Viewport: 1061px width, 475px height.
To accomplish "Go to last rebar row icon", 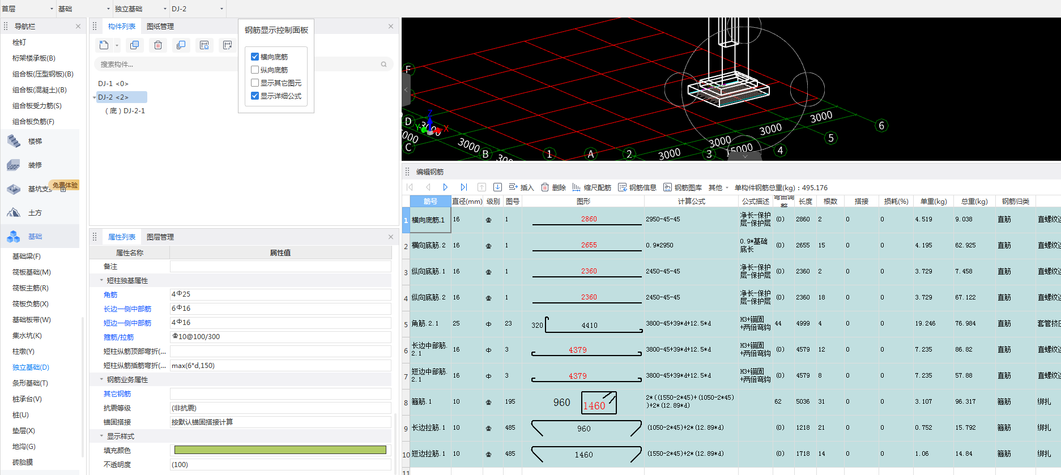I will point(463,187).
